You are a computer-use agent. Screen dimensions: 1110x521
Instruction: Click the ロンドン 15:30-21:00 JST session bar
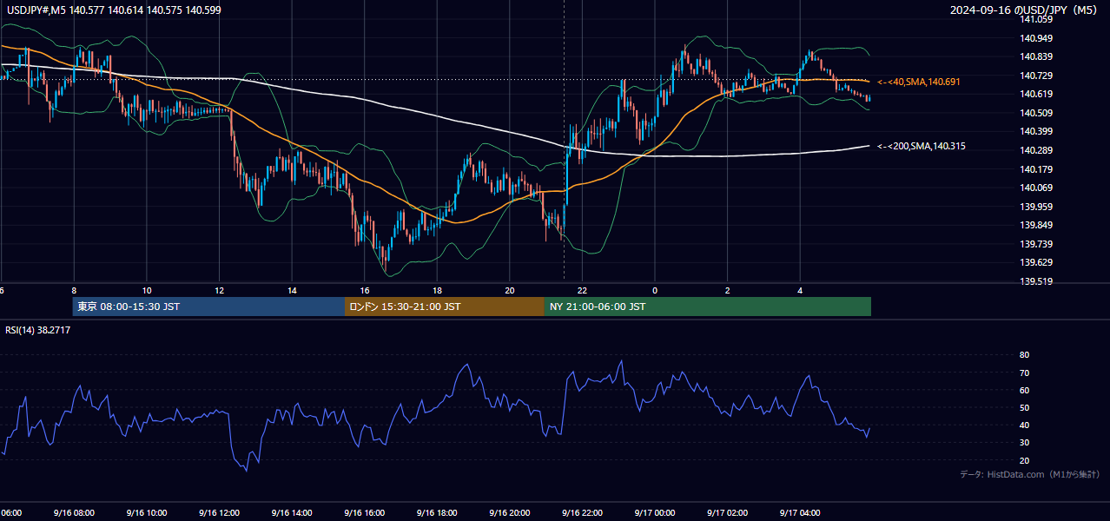(x=445, y=307)
